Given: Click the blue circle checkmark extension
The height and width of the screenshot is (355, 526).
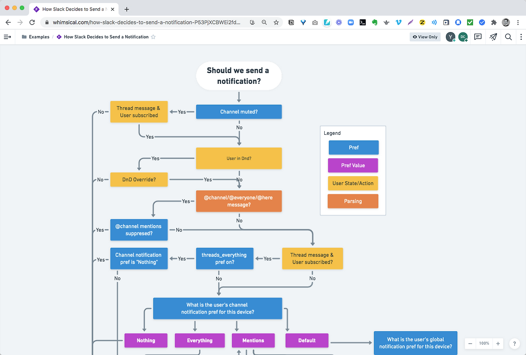Looking at the screenshot, I should coord(482,23).
